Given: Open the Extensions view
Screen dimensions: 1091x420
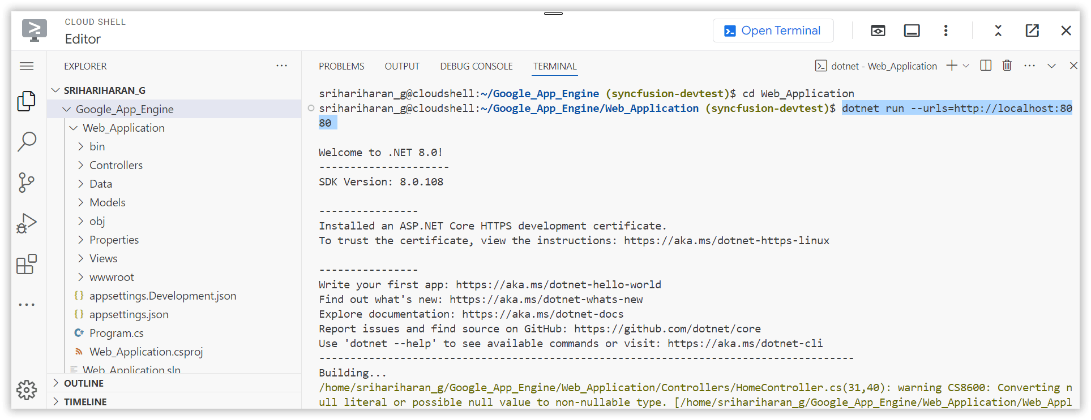Looking at the screenshot, I should tap(27, 264).
